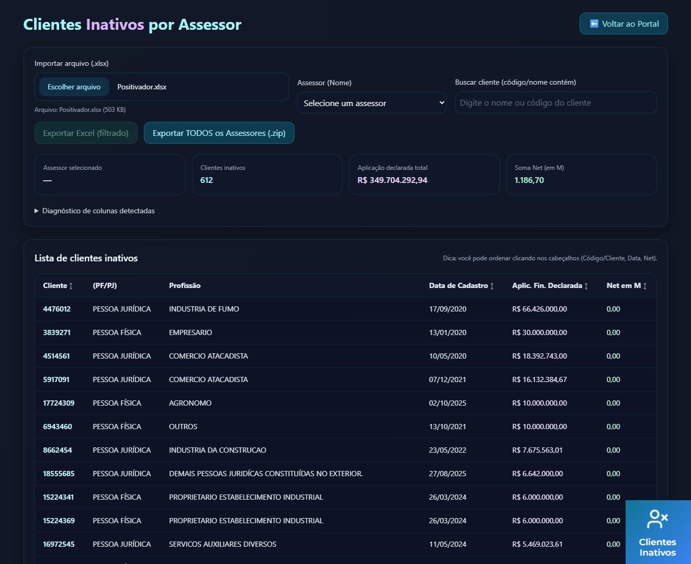Click the Aplicação declarada total card

click(x=424, y=175)
